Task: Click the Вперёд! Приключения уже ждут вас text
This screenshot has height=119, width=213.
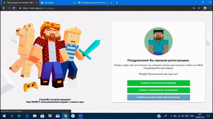Action: 158,74
